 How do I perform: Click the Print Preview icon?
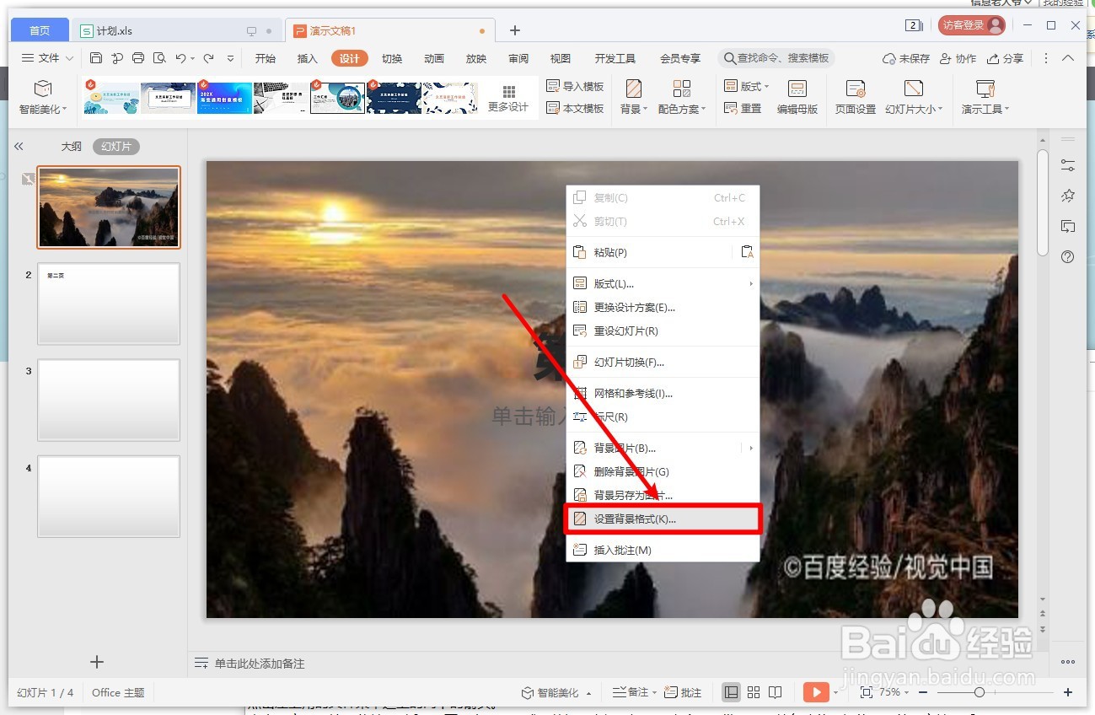(x=159, y=58)
